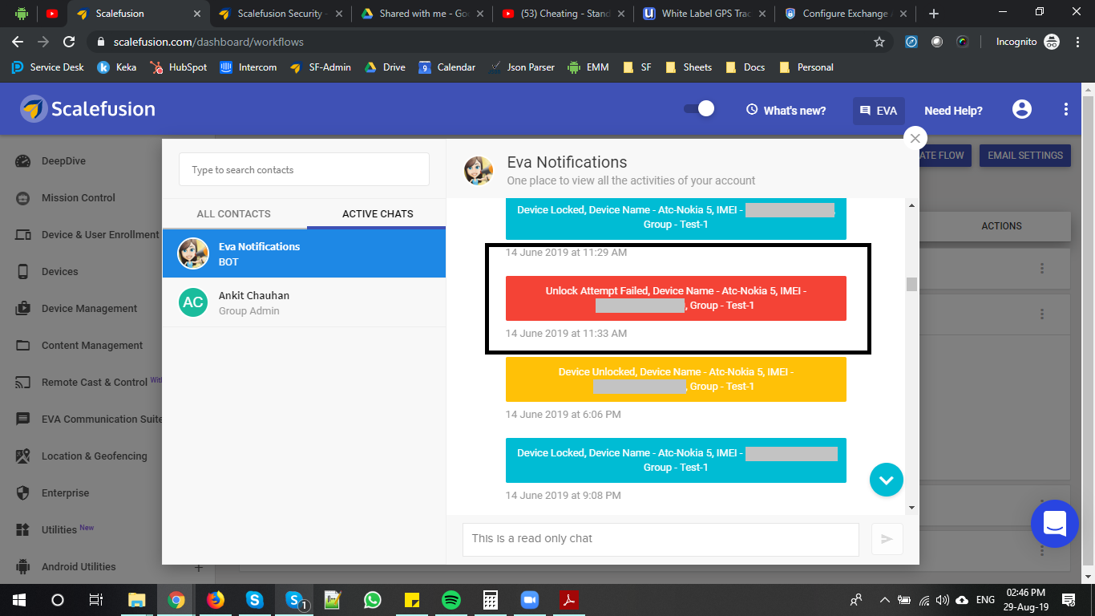Open the ACTIONS menu for first workflow row

click(x=1042, y=269)
